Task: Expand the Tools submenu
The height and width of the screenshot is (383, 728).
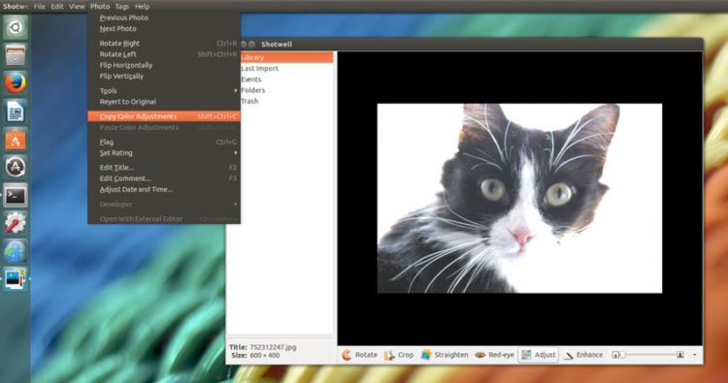Action: click(164, 91)
